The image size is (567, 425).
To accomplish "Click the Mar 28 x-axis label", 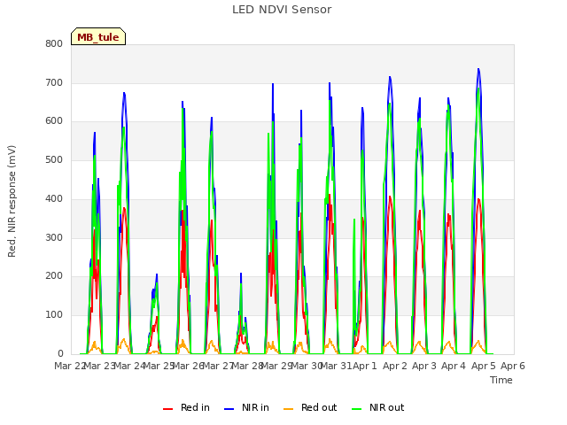I will point(247,366).
